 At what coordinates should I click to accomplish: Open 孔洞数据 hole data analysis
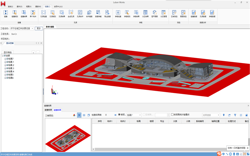pos(203,13)
